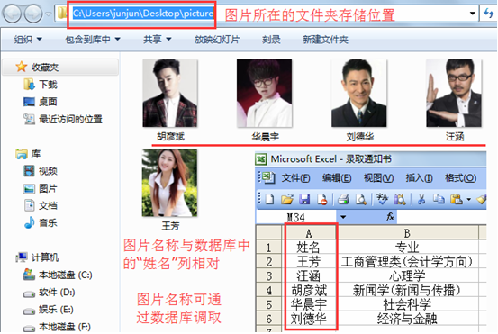The width and height of the screenshot is (498, 334).
Task: Open the 文件(F) menu in Excel
Action: coord(295,178)
